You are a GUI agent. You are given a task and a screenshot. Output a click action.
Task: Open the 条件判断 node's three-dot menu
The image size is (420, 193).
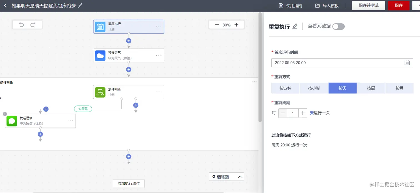point(159,92)
